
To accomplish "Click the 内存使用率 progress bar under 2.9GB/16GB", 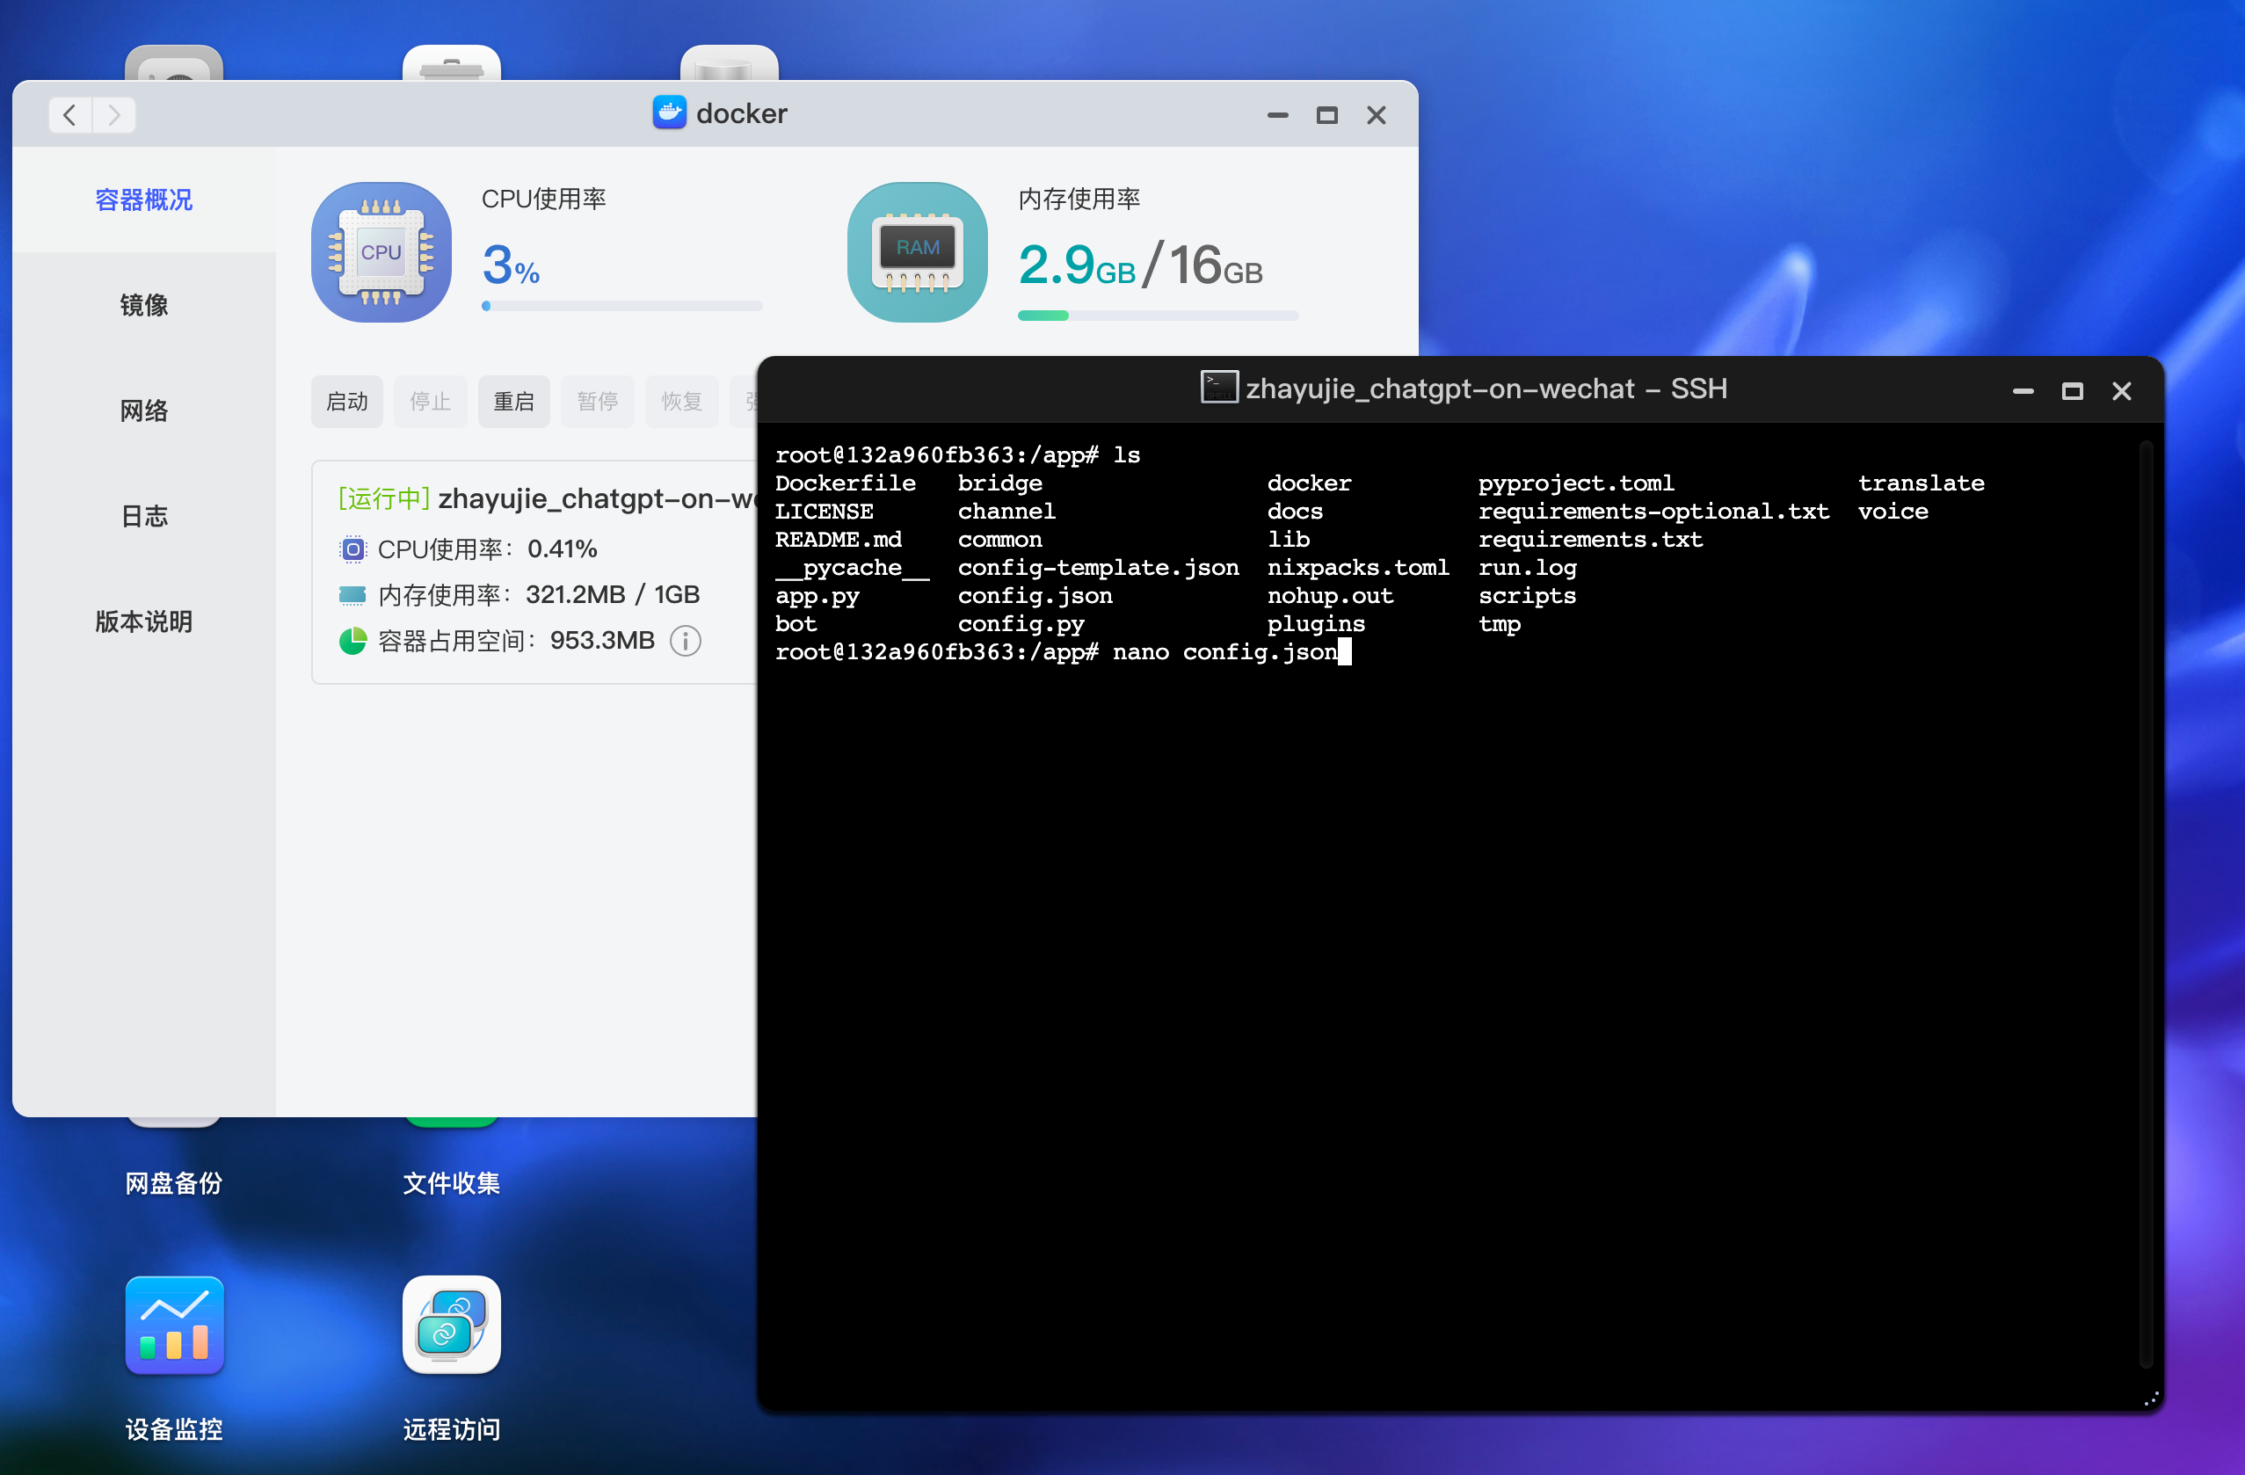I will (1159, 315).
